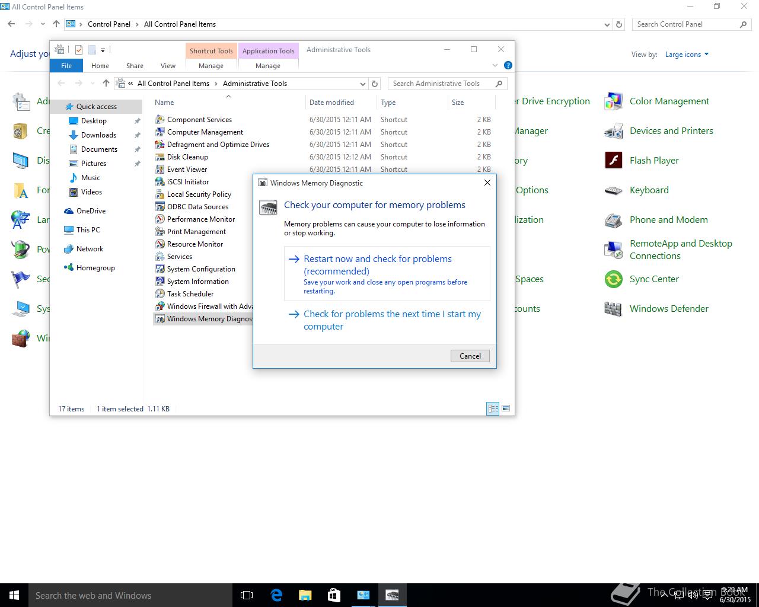Select the Defragment and Optimize Drives icon
This screenshot has width=759, height=607.
pos(160,144)
